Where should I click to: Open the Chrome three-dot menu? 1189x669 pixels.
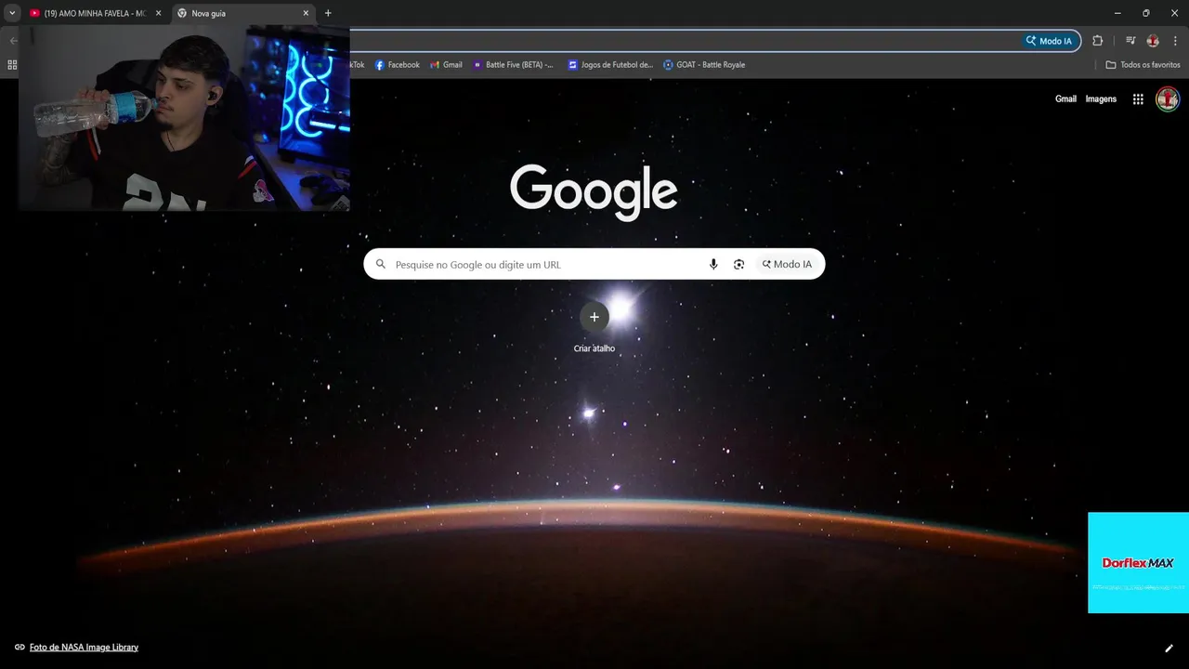(1175, 41)
